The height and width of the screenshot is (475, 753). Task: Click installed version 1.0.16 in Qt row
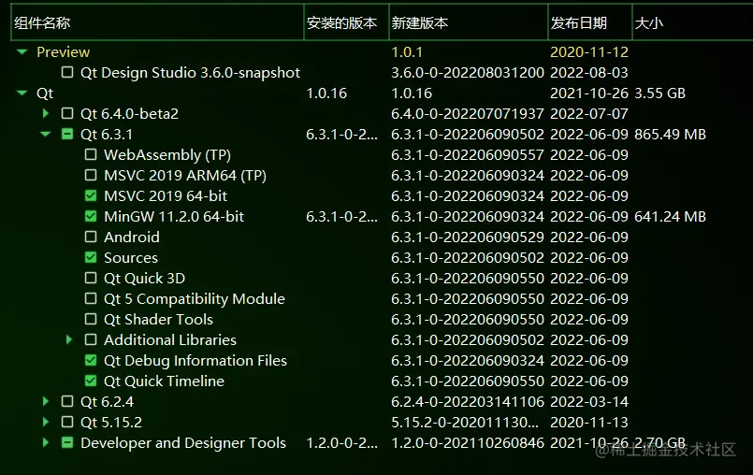pos(326,94)
